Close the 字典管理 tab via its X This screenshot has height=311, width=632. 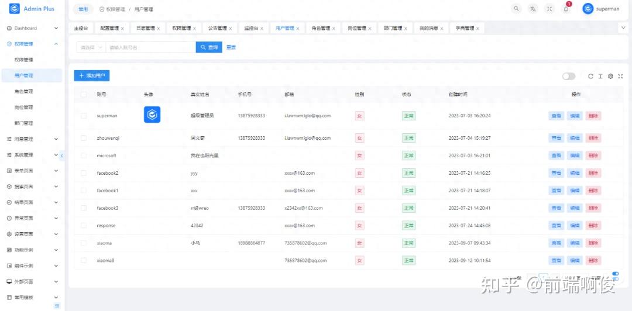(x=478, y=29)
